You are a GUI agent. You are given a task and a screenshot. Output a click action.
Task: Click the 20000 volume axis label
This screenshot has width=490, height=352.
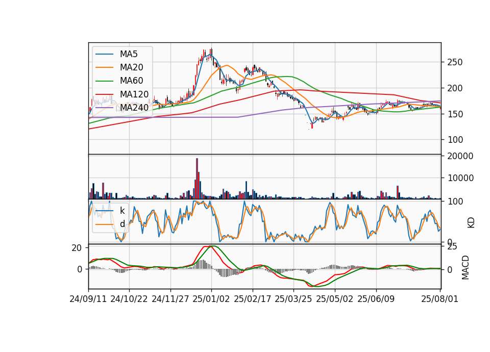tap(460, 156)
